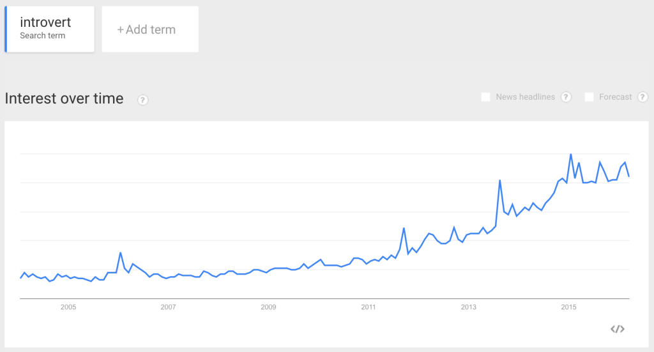
Task: Select the 2015 axis year label
Action: 568,307
